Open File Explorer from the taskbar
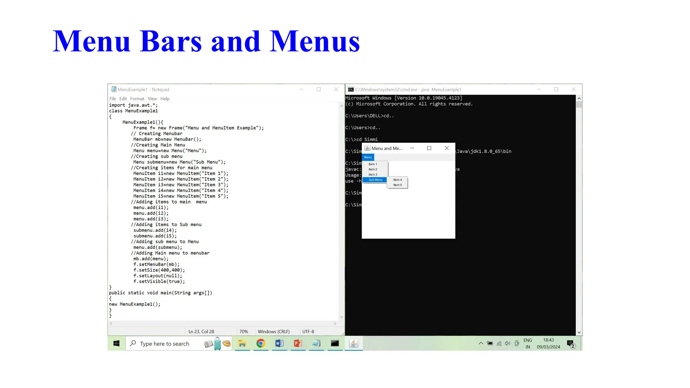 point(242,343)
